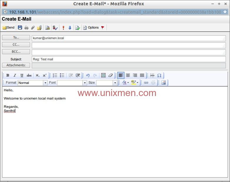Open the text color picker
The image size is (230, 182).
(125, 82)
